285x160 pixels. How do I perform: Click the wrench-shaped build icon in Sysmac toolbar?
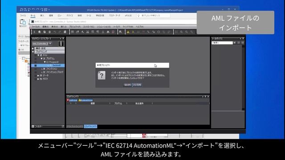(x=82, y=32)
